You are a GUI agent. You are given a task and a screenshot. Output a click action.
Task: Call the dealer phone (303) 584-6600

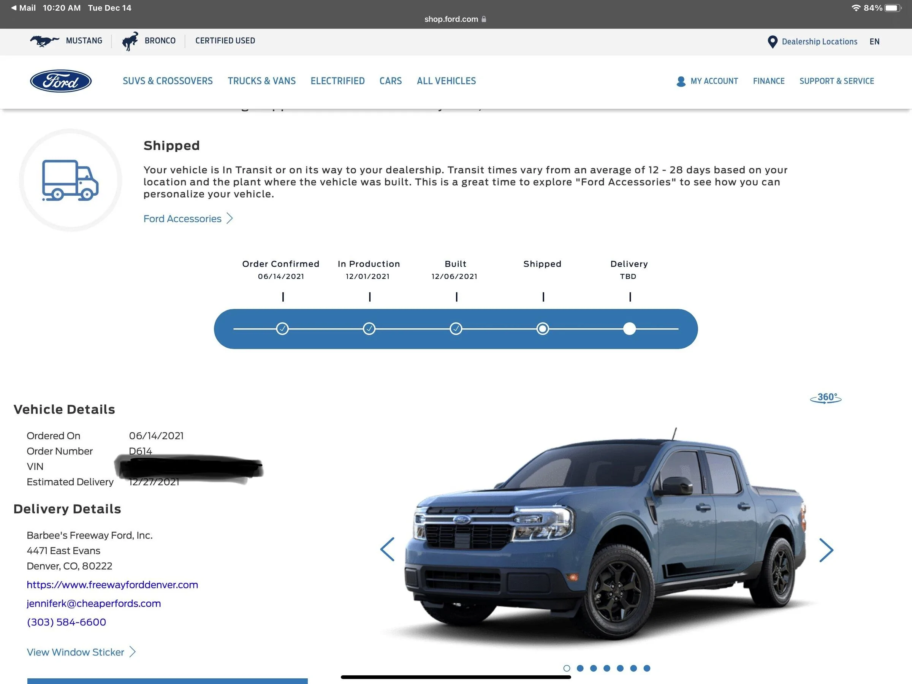66,622
